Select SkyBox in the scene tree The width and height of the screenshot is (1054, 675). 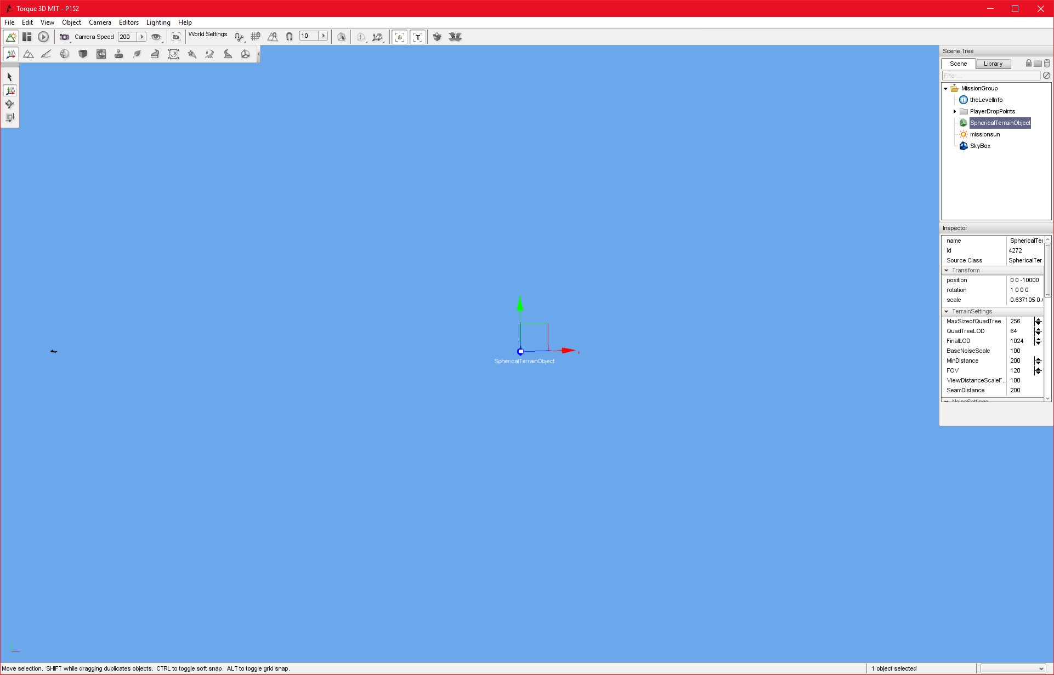pyautogui.click(x=980, y=146)
